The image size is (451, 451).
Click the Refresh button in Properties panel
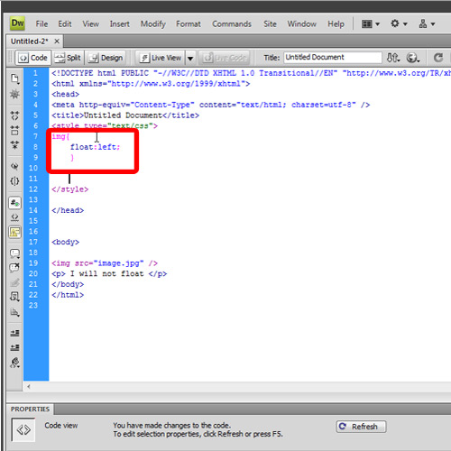(x=361, y=427)
